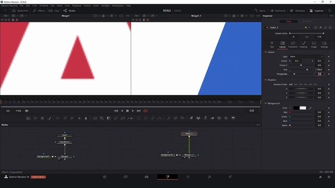Image resolution: width=335 pixels, height=188 pixels.
Task: Toggle loop playback button
Action: [146, 111]
